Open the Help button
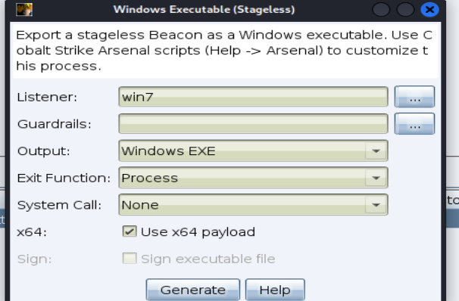The height and width of the screenshot is (301, 459). pyautogui.click(x=275, y=290)
